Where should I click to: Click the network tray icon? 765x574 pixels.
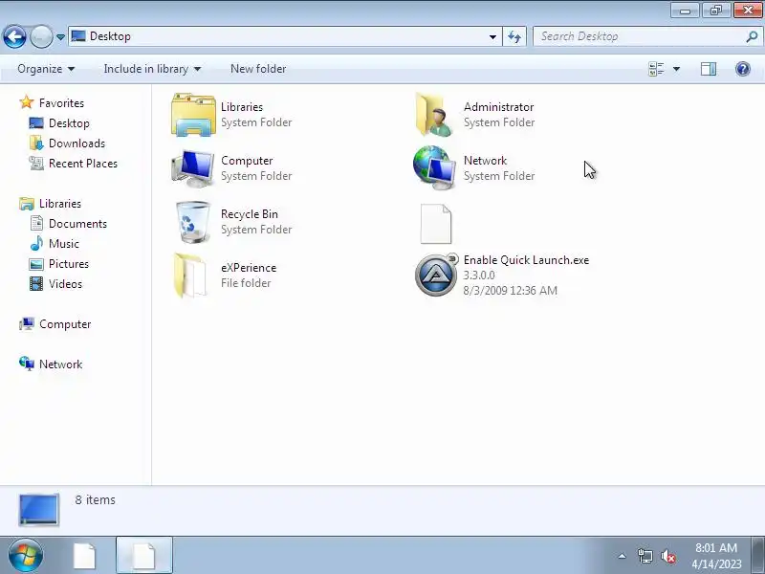(x=645, y=556)
